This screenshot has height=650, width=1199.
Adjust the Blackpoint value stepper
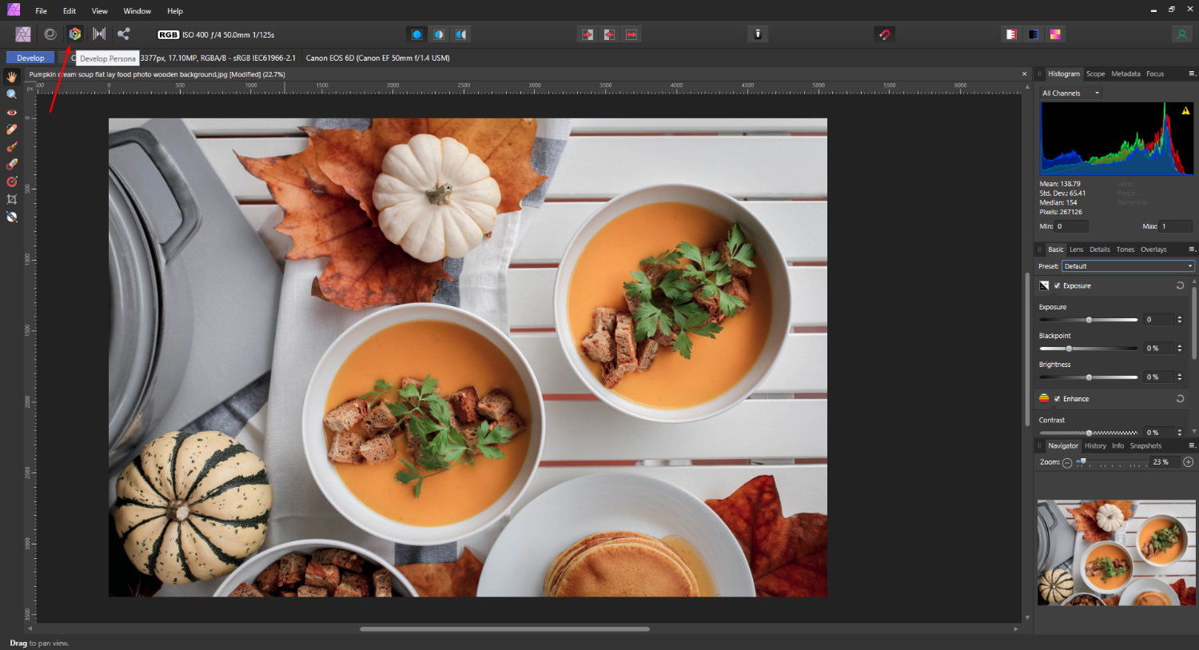pos(1180,349)
